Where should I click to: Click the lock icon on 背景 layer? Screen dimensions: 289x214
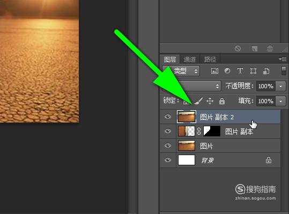(269, 160)
